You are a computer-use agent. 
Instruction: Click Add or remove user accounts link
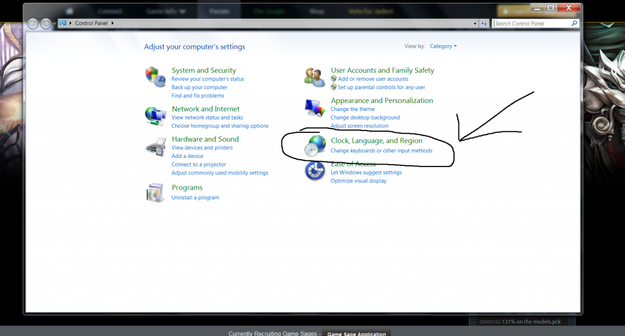pyautogui.click(x=373, y=79)
